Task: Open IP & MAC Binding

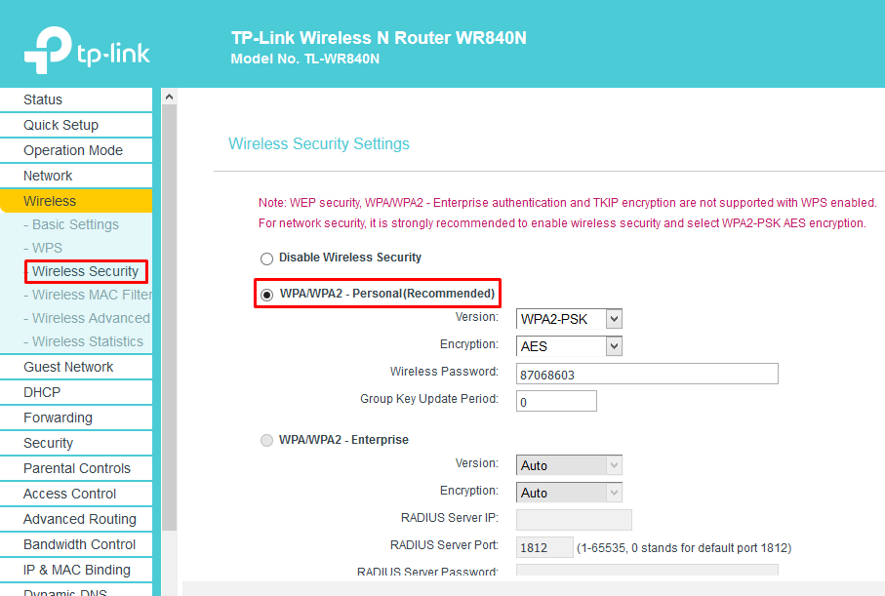Action: pyautogui.click(x=76, y=570)
